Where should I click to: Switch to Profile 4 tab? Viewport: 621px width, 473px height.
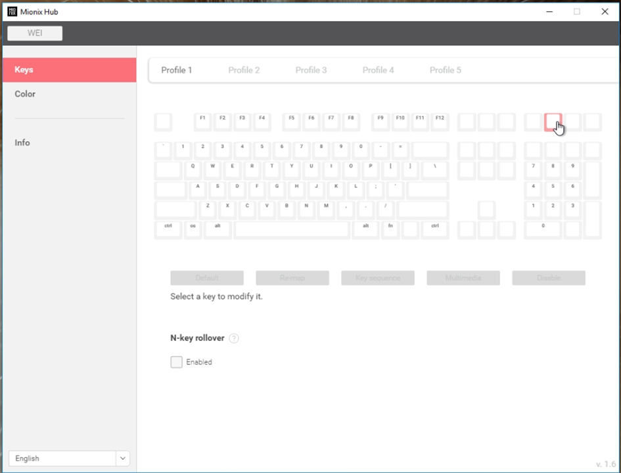click(379, 70)
